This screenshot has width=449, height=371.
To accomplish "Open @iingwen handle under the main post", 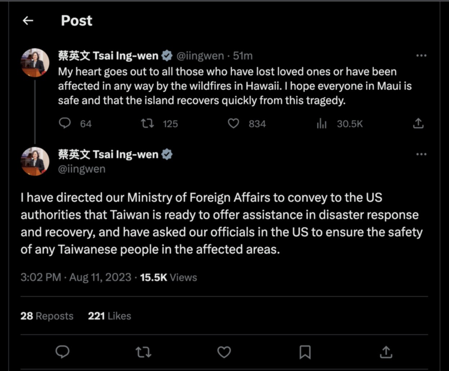I will [82, 169].
